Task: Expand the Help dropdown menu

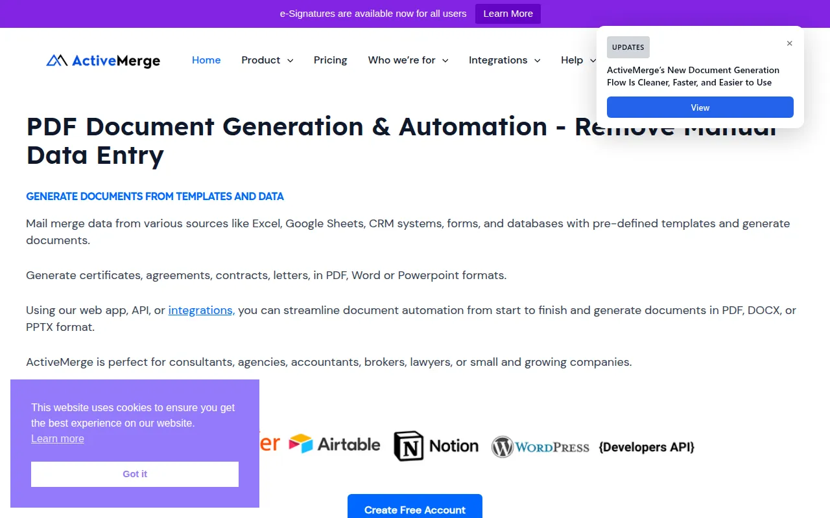Action: [578, 60]
